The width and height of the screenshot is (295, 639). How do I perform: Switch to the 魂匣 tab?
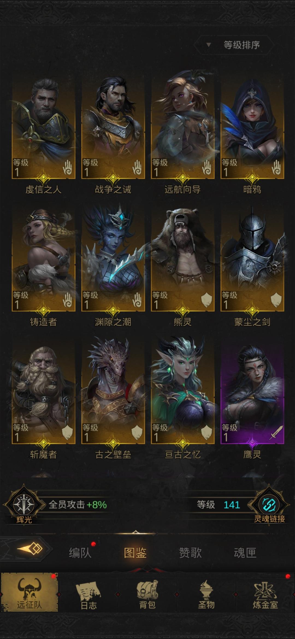pyautogui.click(x=245, y=552)
